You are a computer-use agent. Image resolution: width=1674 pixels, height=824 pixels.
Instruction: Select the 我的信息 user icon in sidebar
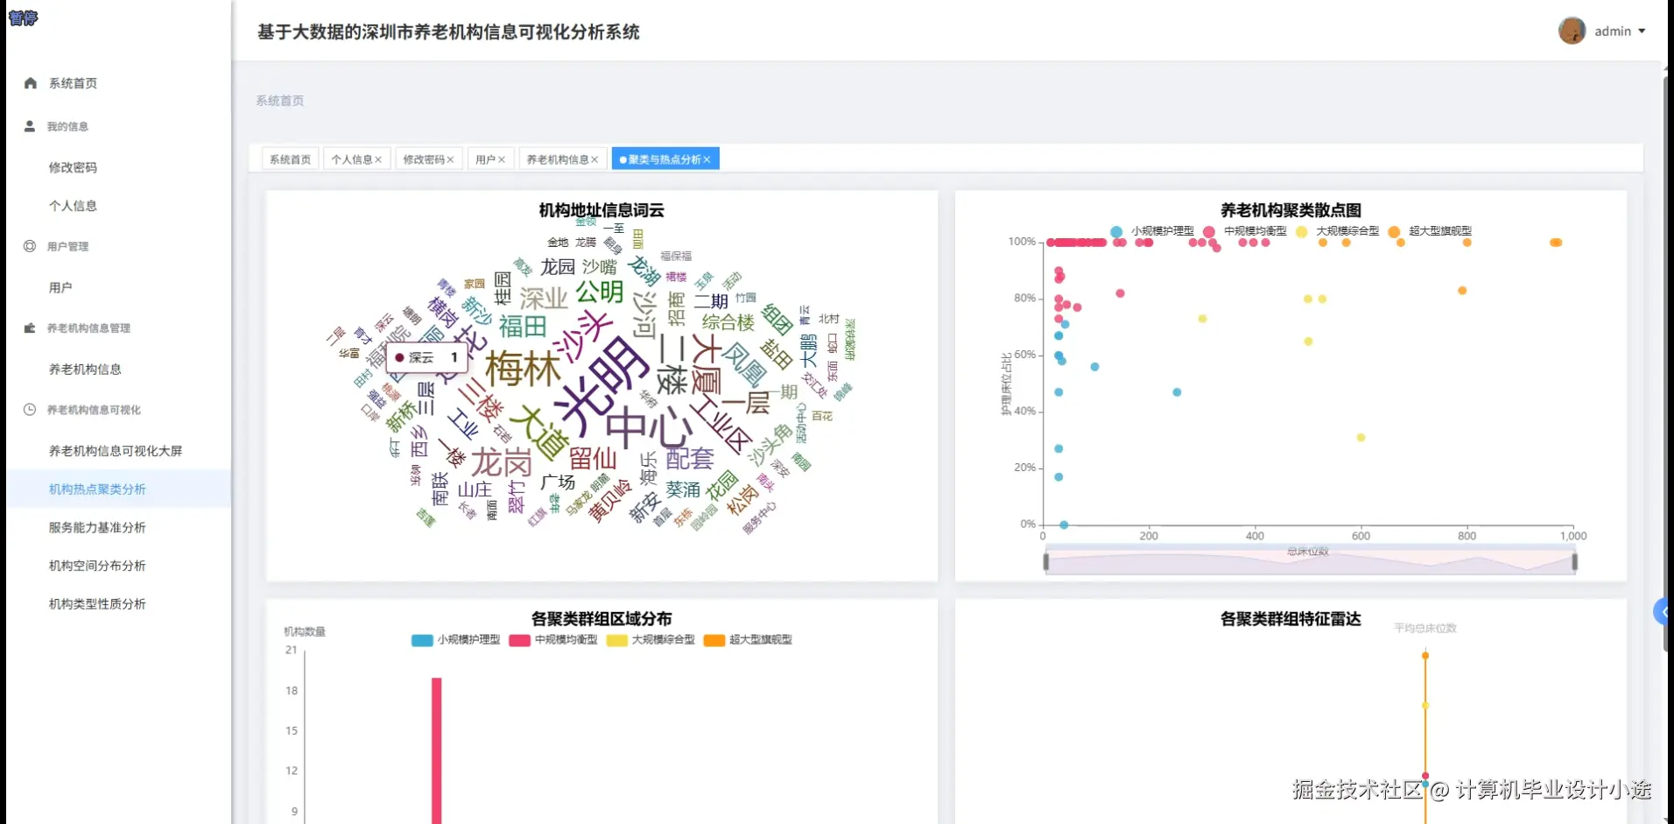[29, 125]
